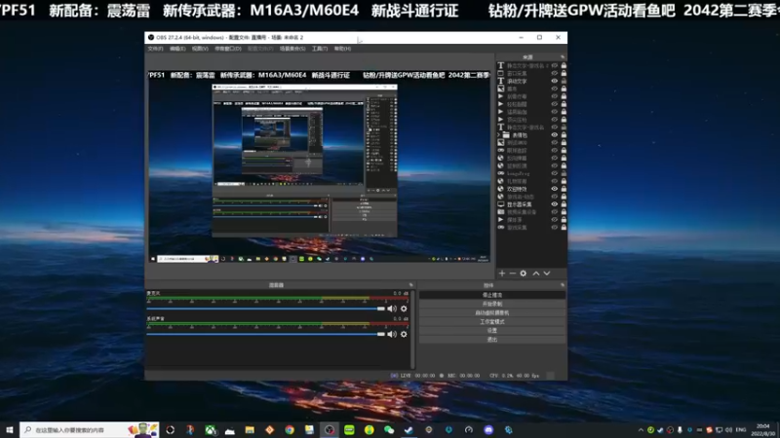
Task: Toggle visibility of 欢迎特效 source
Action: pos(554,189)
